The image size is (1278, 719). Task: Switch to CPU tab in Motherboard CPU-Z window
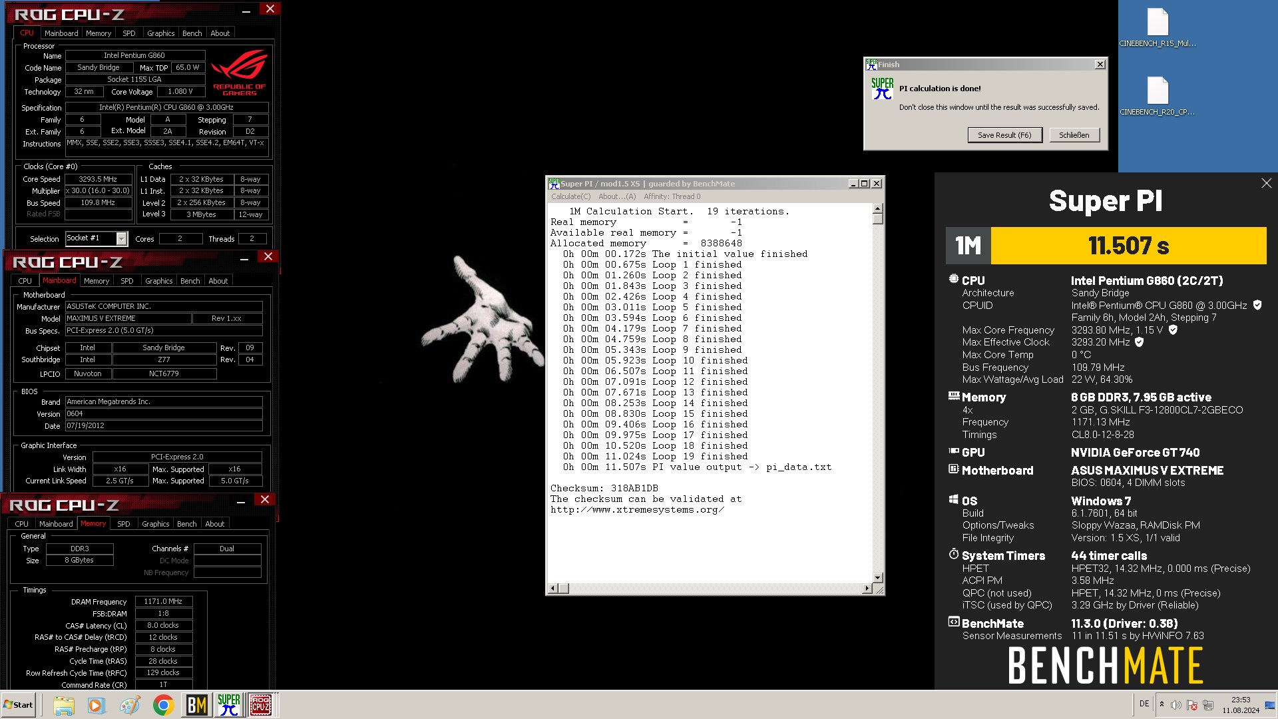tap(25, 281)
